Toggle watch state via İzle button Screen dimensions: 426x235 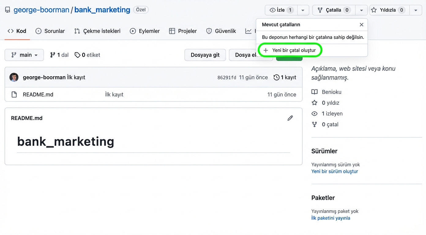[x=281, y=10]
